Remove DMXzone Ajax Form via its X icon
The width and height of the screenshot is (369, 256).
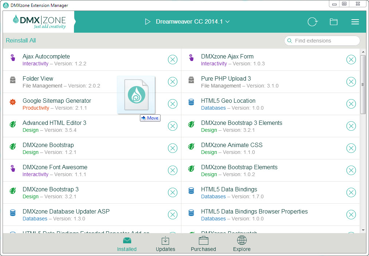point(351,60)
